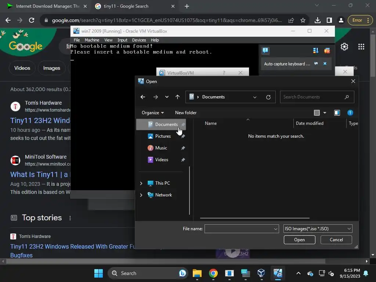Image resolution: width=376 pixels, height=282 pixels.
Task: Open the view options dropdown arrow
Action: tap(325, 113)
